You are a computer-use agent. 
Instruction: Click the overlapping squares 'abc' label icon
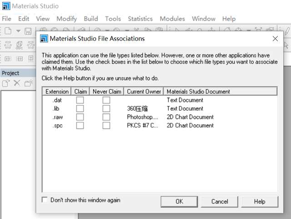[x=19, y=45]
